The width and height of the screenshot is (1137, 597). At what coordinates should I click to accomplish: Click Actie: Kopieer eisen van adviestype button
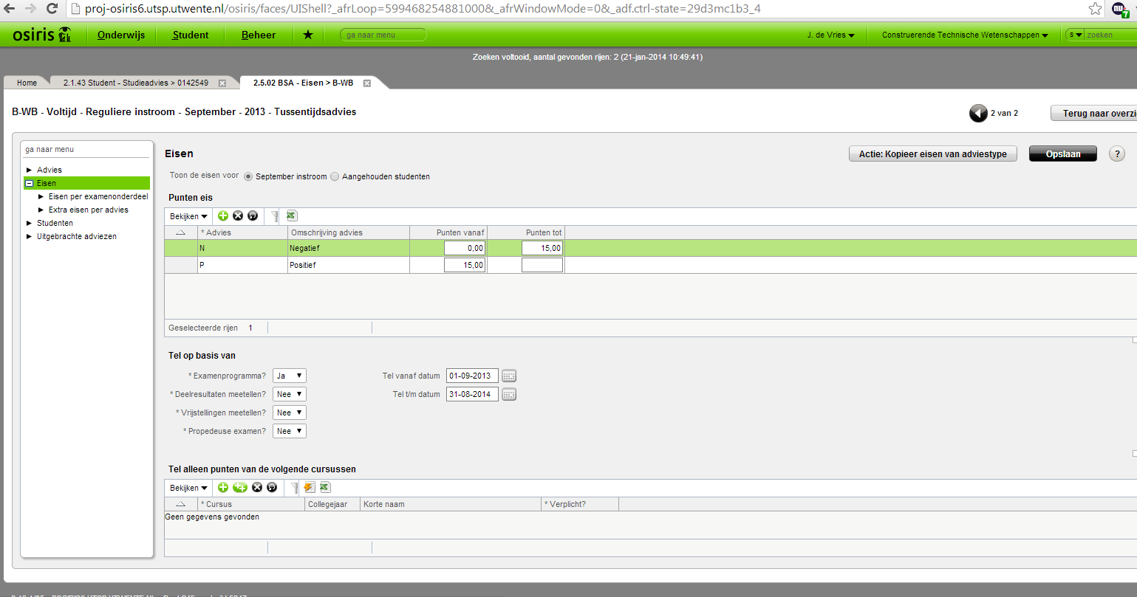point(932,153)
